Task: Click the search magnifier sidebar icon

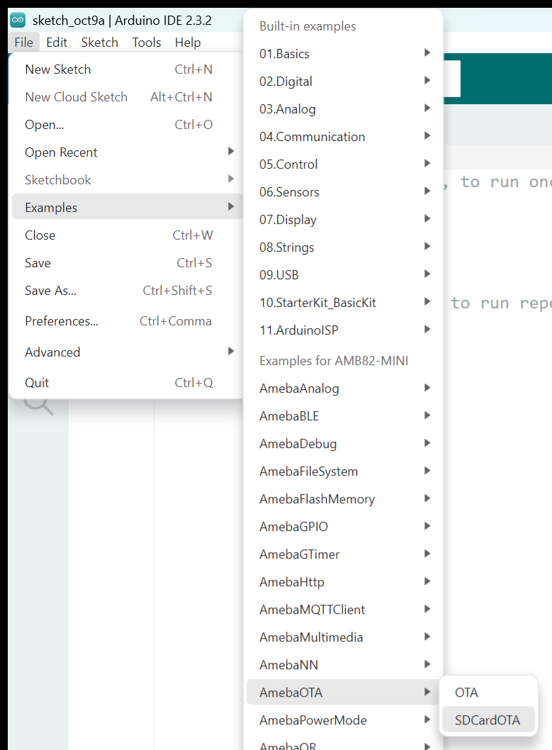Action: (x=38, y=405)
